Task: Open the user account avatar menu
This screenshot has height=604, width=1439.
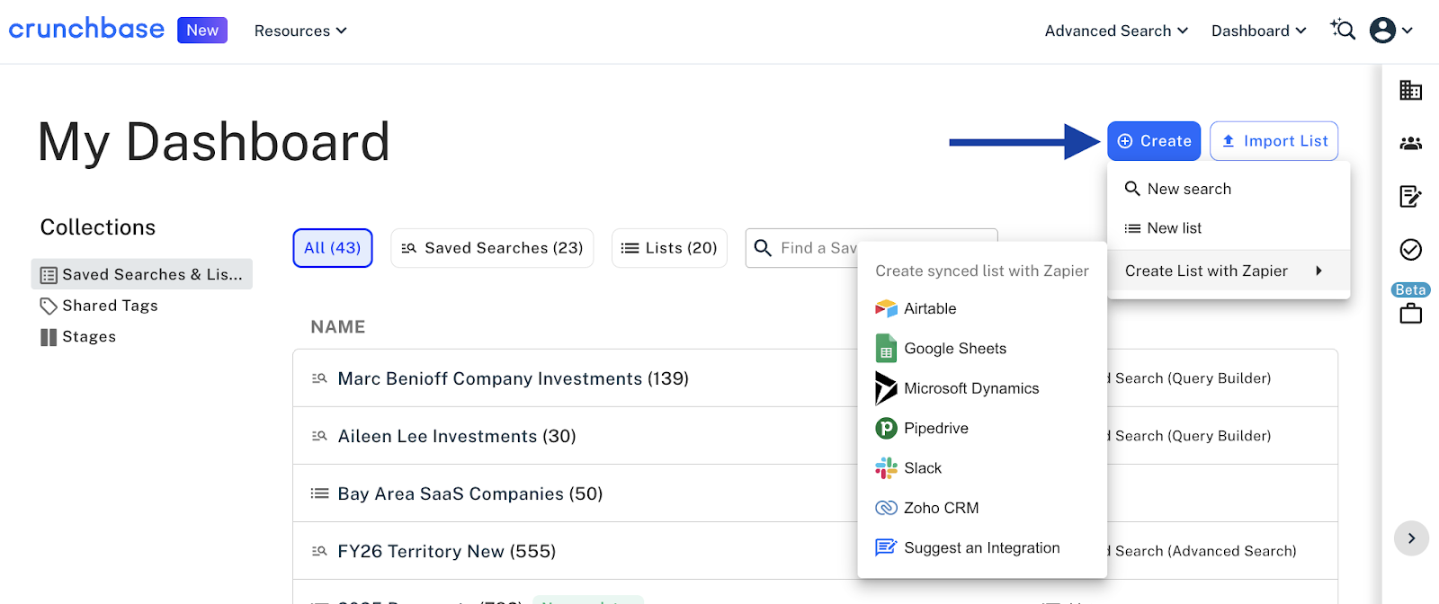Action: pos(1391,31)
